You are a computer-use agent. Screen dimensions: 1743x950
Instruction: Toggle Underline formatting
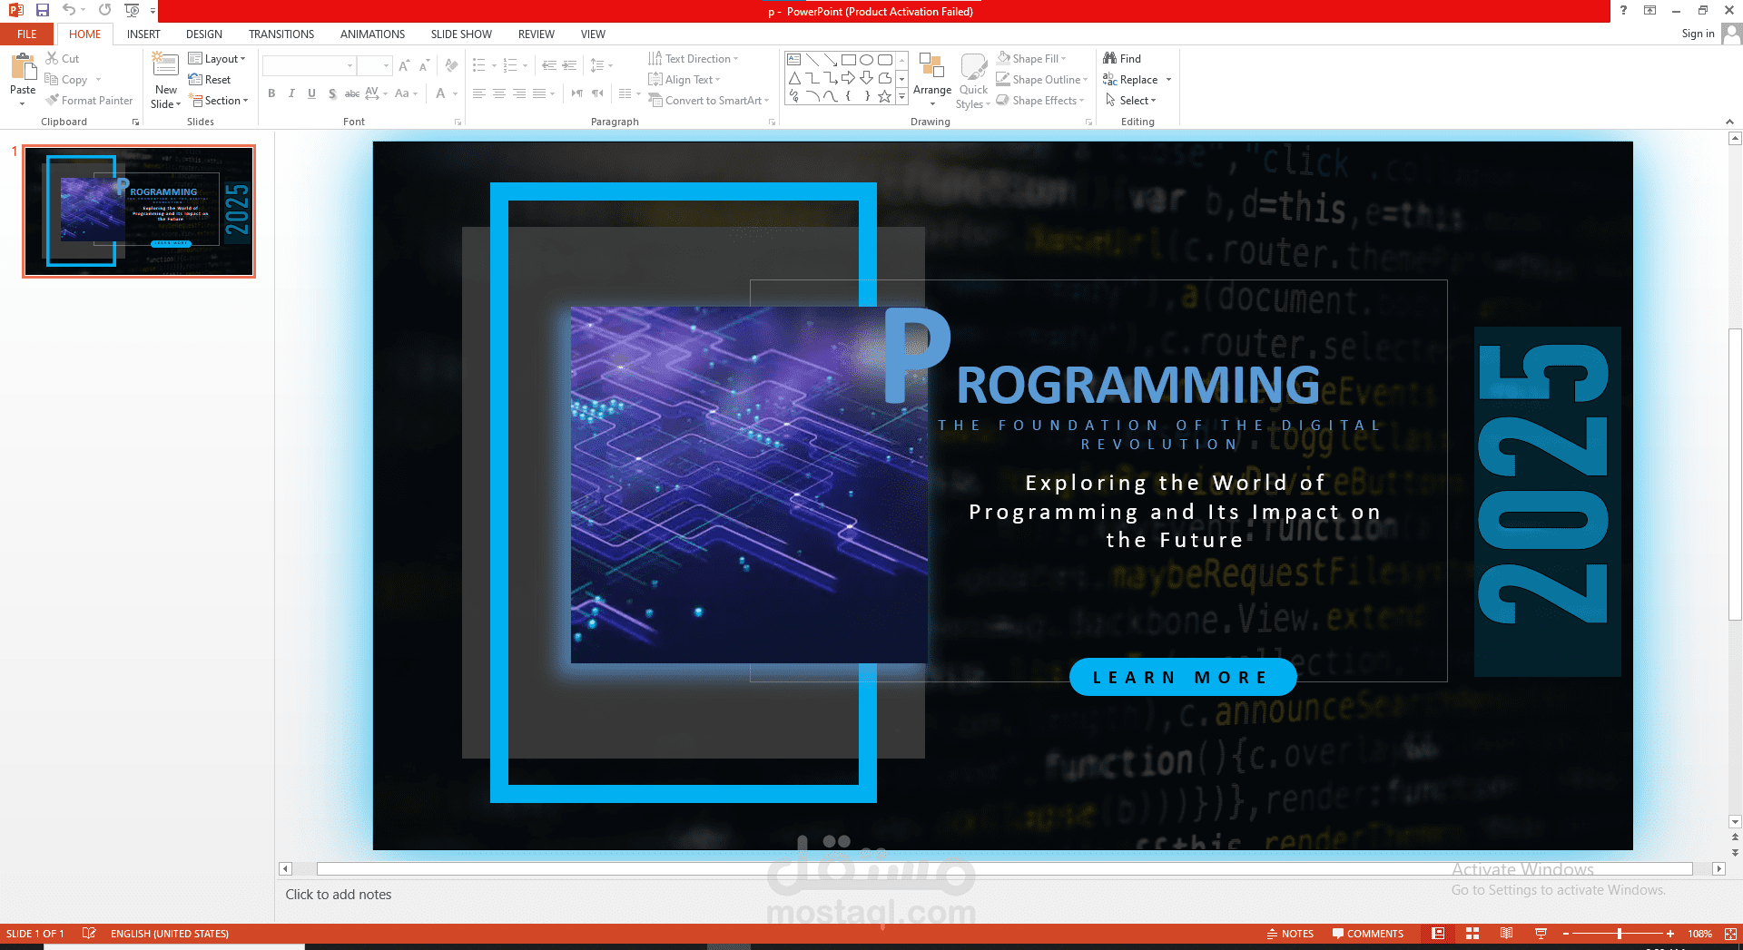click(311, 93)
